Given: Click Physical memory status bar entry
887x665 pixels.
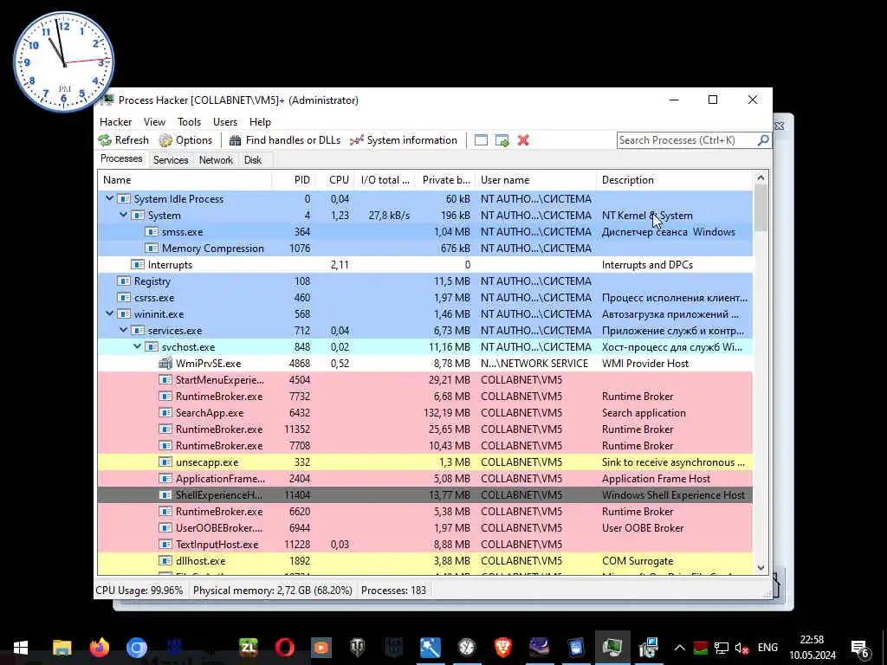Looking at the screenshot, I should [x=273, y=591].
